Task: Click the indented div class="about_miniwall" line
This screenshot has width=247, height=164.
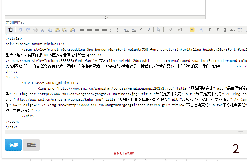Action: (50, 83)
